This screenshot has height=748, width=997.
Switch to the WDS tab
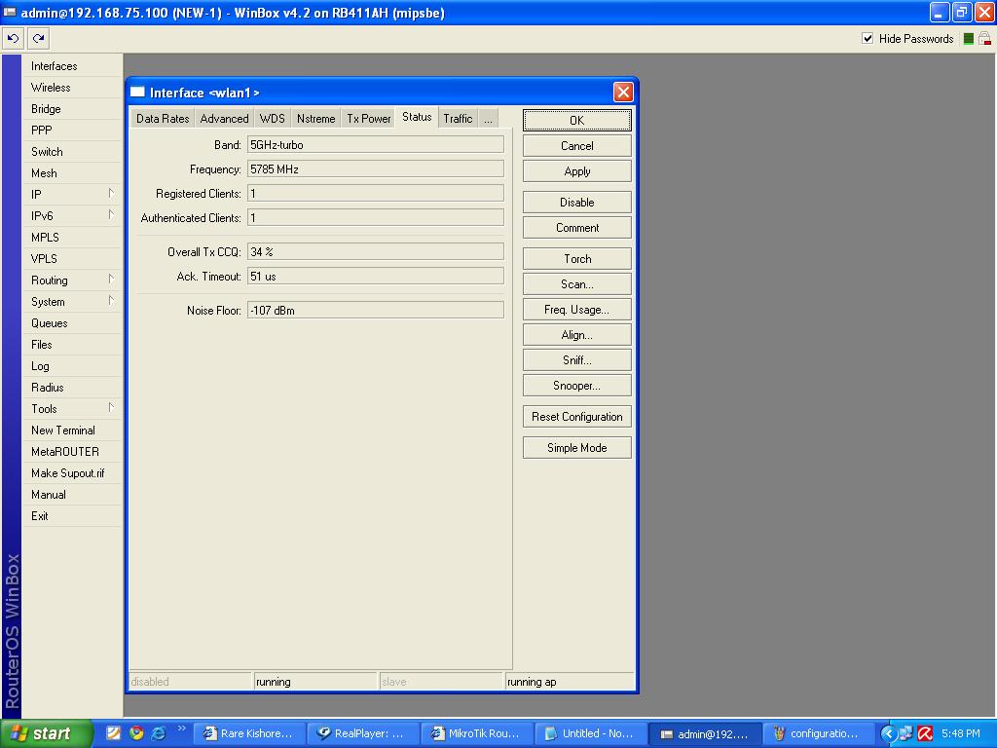click(273, 118)
